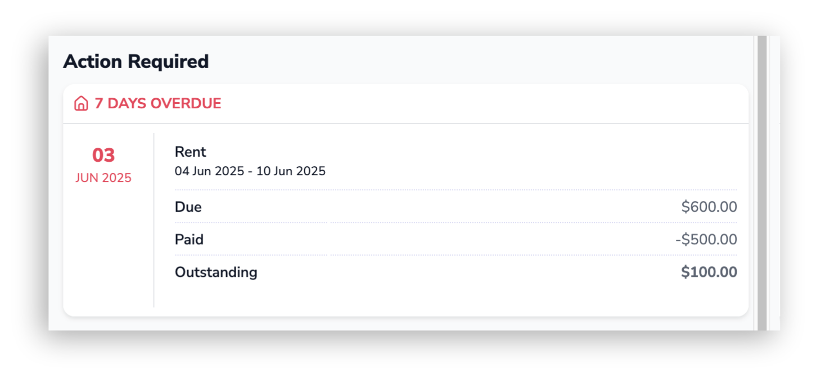The image size is (816, 379).
Task: Select the Outstanding row label
Action: [x=216, y=272]
